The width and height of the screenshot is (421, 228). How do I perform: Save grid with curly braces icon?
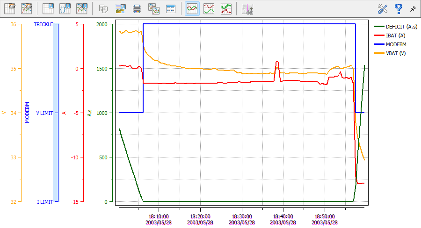[65, 8]
